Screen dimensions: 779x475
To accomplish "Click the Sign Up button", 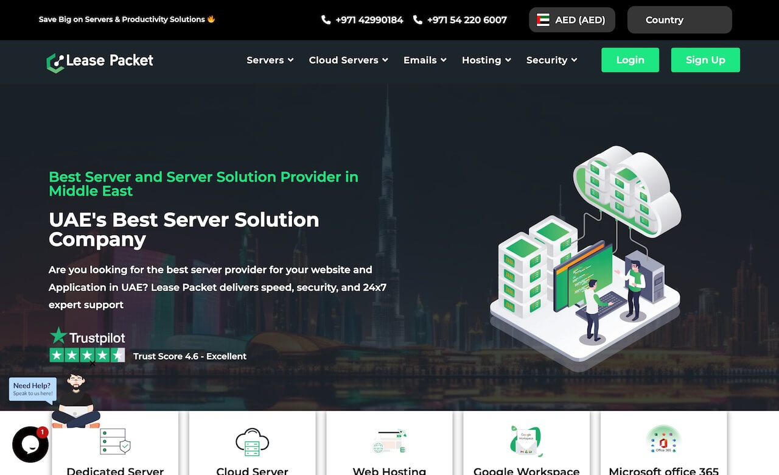I will [705, 60].
